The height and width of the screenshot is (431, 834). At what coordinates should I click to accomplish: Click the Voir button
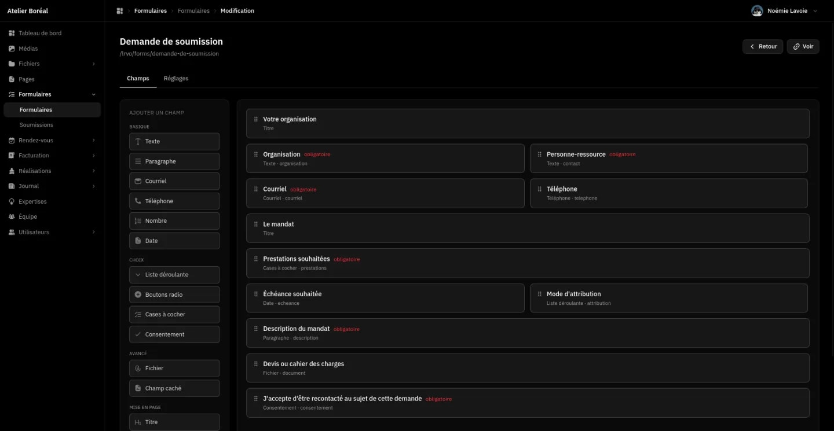[803, 46]
